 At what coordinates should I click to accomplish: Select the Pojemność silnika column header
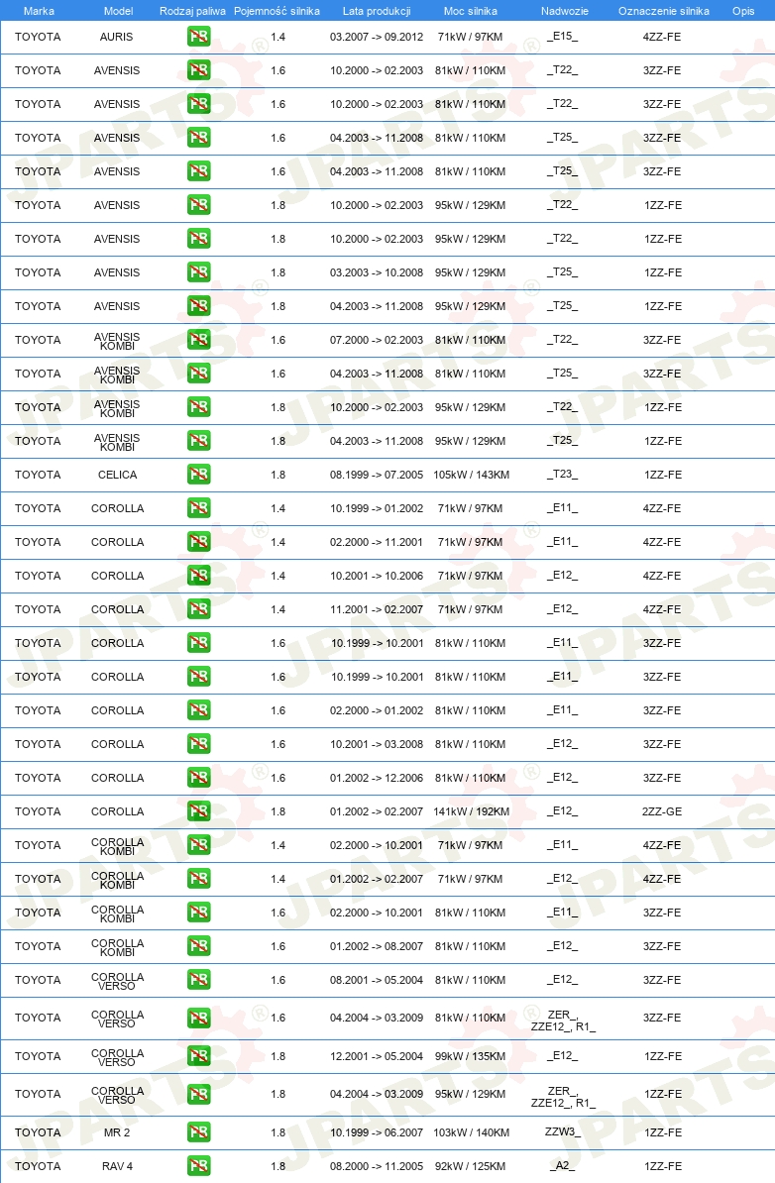point(277,11)
